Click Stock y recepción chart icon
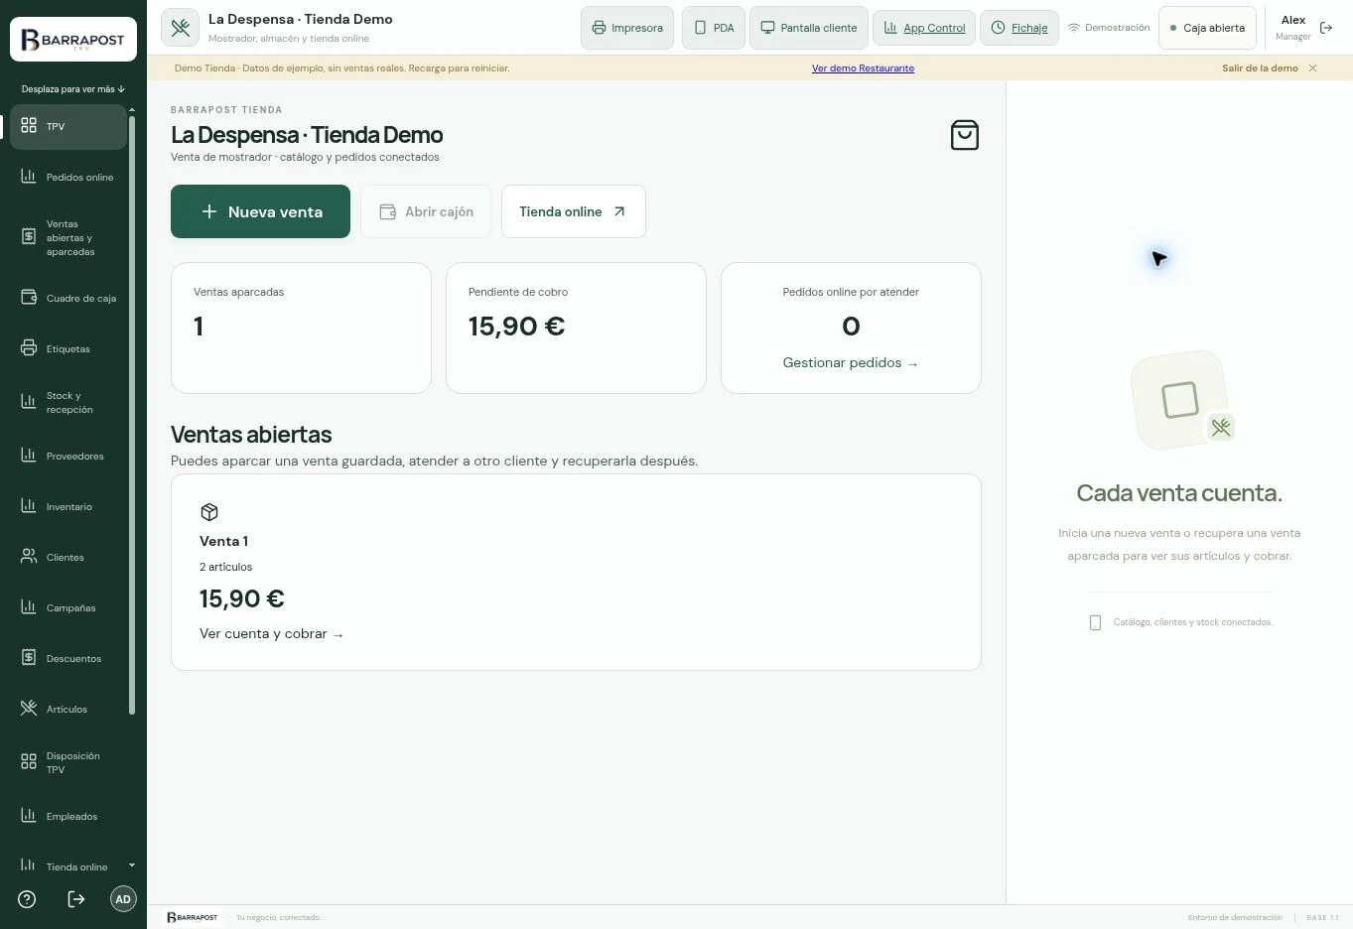Screen dimensions: 1353x929 click(29, 402)
